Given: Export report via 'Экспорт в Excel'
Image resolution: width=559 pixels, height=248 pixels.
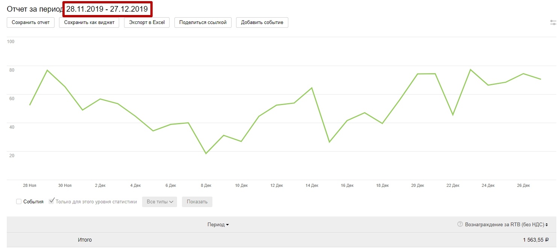Looking at the screenshot, I should 147,23.
